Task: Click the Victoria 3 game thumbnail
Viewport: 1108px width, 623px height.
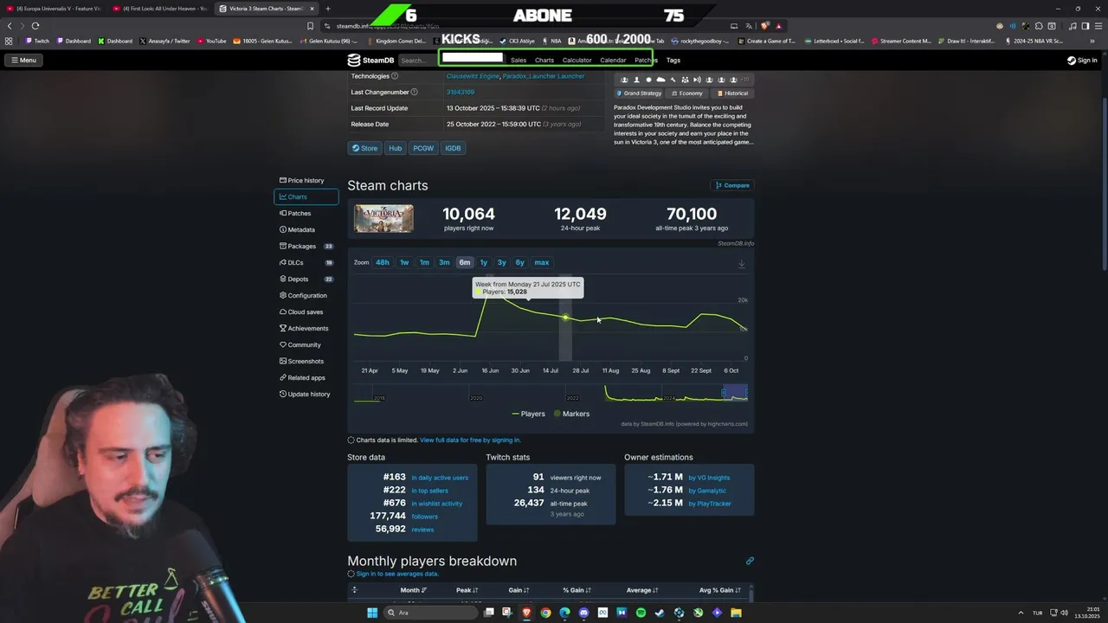Action: click(383, 218)
